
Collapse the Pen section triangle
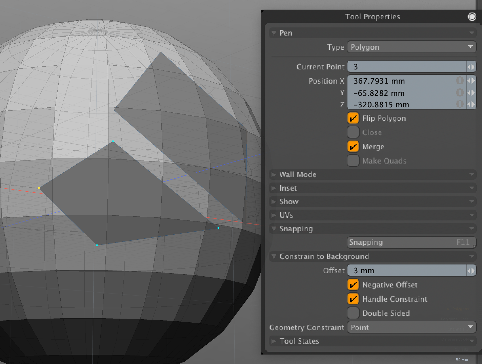point(274,33)
